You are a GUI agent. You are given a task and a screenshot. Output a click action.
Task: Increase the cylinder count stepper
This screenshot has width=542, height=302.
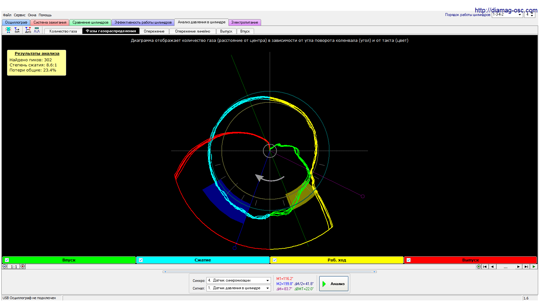click(x=532, y=13)
